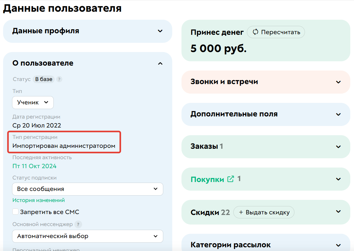Image resolution: width=354 pixels, height=251 pixels.
Task: Expand the «Данные профиля» section
Action: (160, 31)
